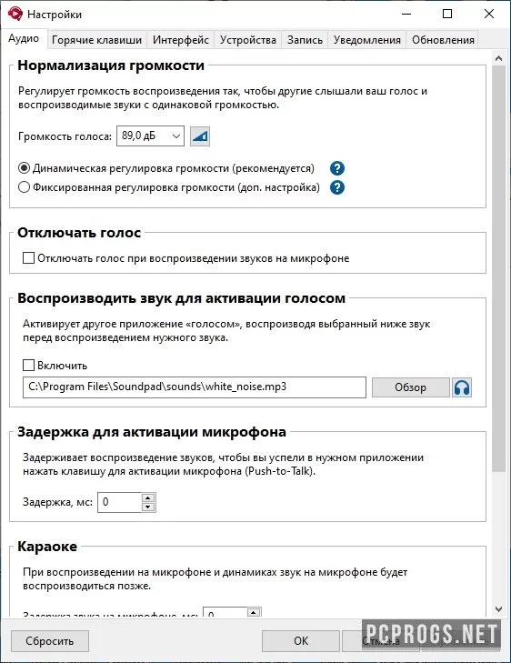Screen dimensions: 511x663
Task: Decrease Задержка, мс value with down arrow
Action: point(147,507)
